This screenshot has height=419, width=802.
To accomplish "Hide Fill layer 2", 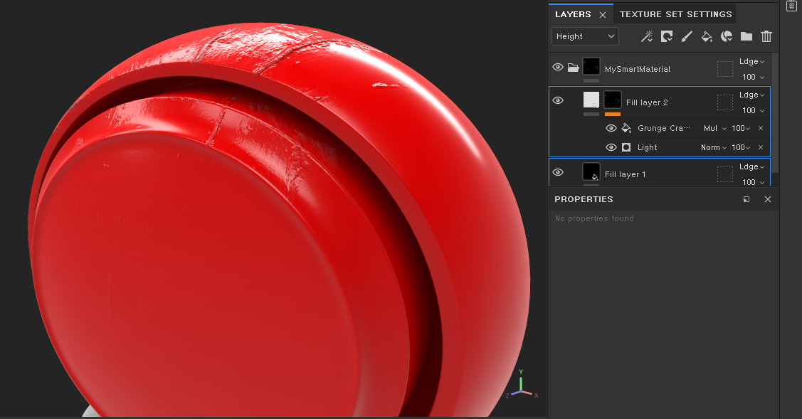I will click(x=558, y=101).
